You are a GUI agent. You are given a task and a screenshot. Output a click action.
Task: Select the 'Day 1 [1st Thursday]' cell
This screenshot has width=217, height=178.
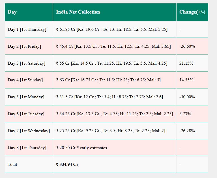tap(27, 29)
